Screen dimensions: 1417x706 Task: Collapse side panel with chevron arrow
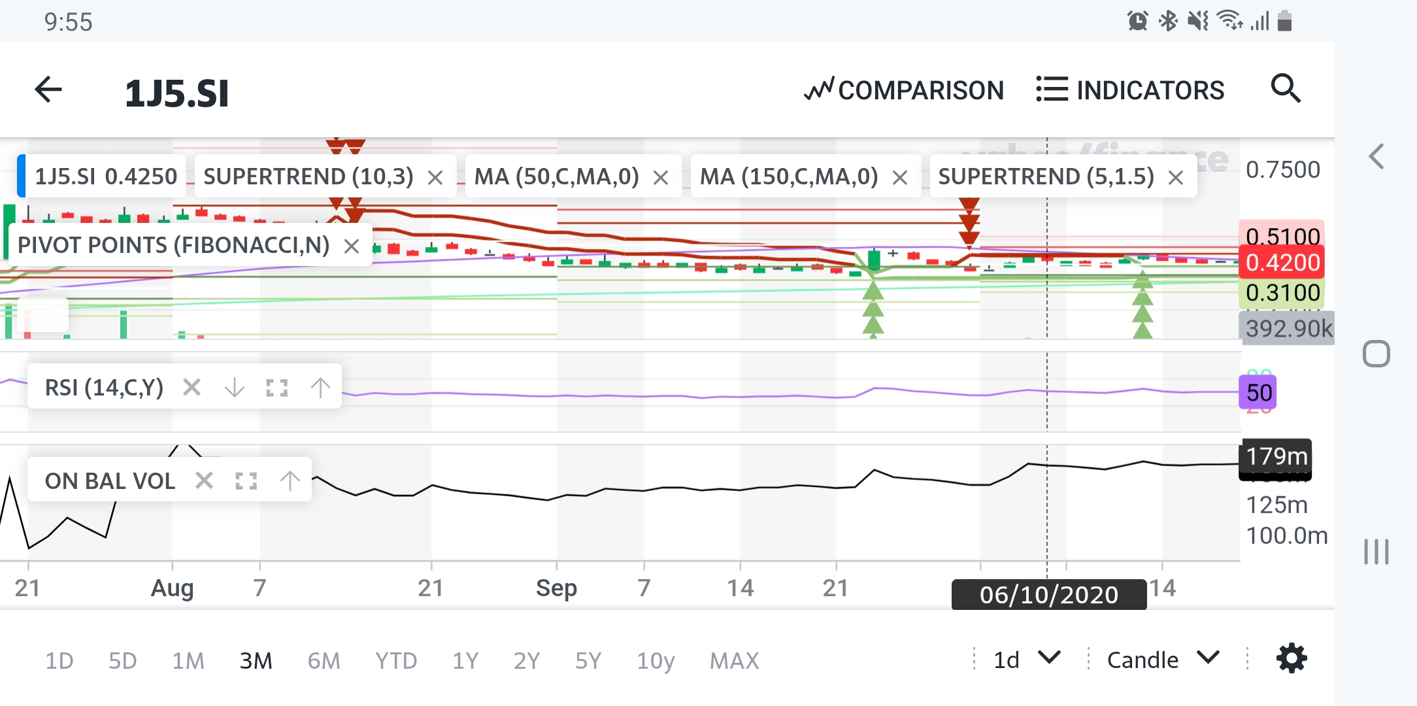click(1376, 157)
